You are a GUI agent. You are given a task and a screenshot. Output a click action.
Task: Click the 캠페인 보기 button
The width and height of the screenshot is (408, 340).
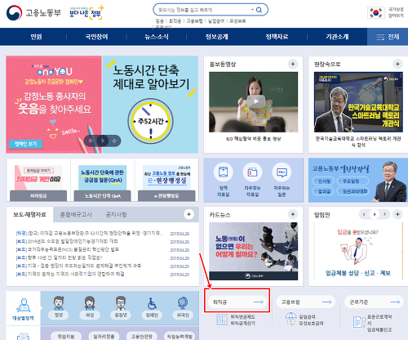[25, 144]
